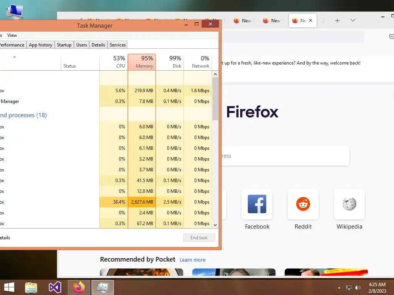Open the first Pocket story thumbnail

point(142,272)
